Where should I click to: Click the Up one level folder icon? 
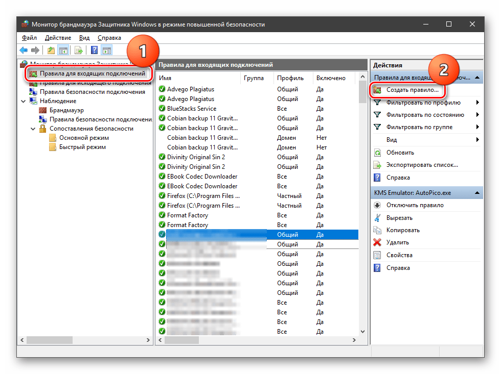pyautogui.click(x=51, y=50)
